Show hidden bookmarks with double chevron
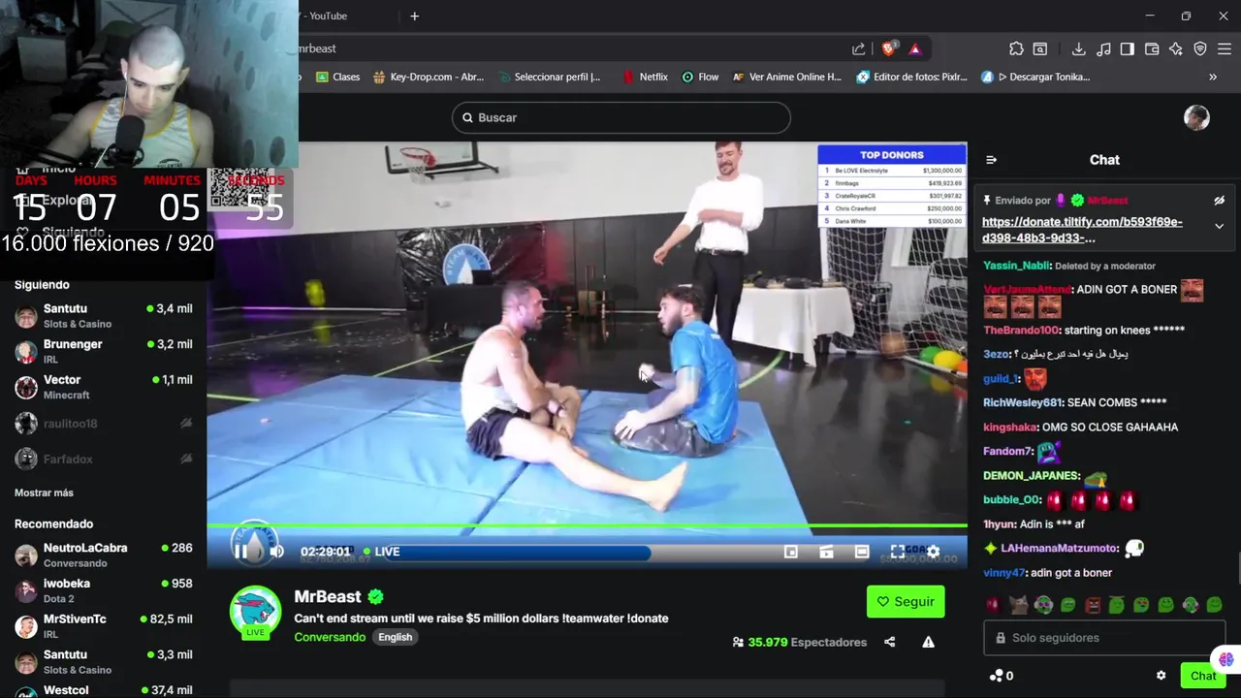The image size is (1241, 698). click(1213, 77)
